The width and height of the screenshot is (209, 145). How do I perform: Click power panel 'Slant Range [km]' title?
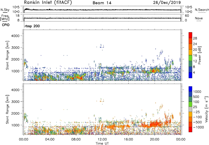[7, 55]
